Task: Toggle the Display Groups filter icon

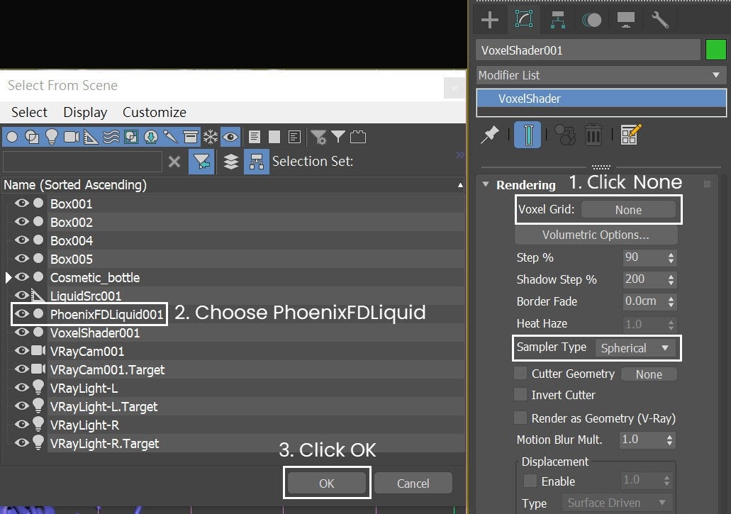Action: click(131, 137)
